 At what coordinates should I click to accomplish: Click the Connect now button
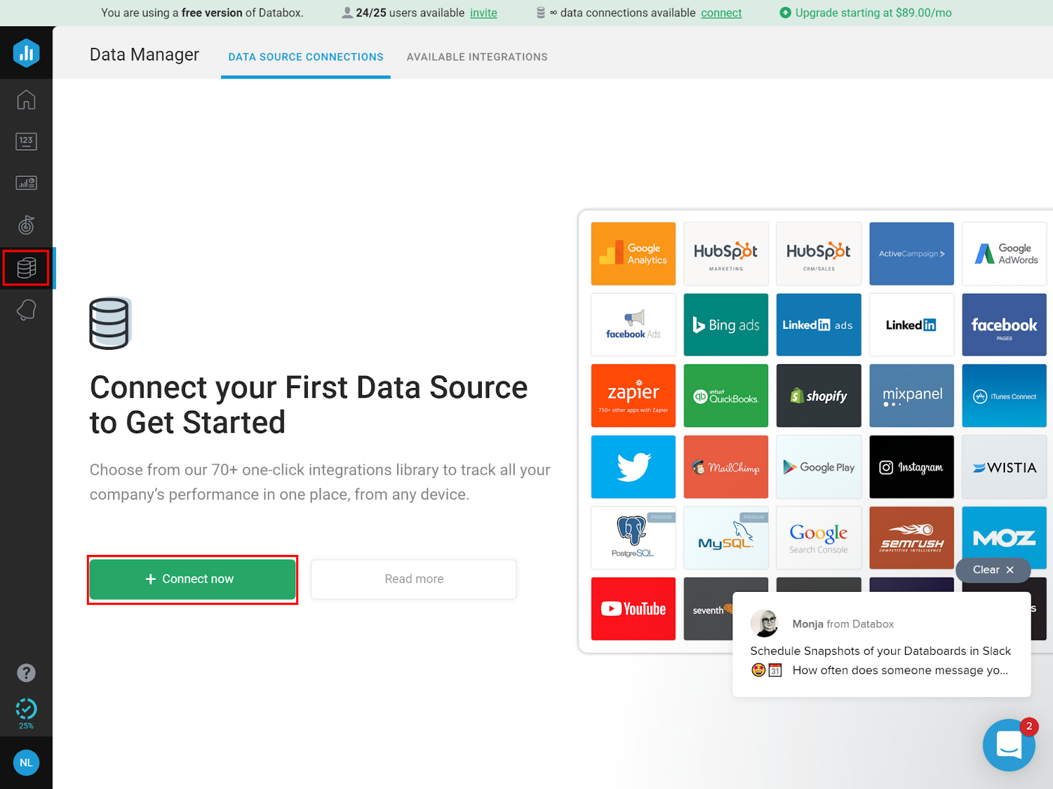tap(192, 579)
